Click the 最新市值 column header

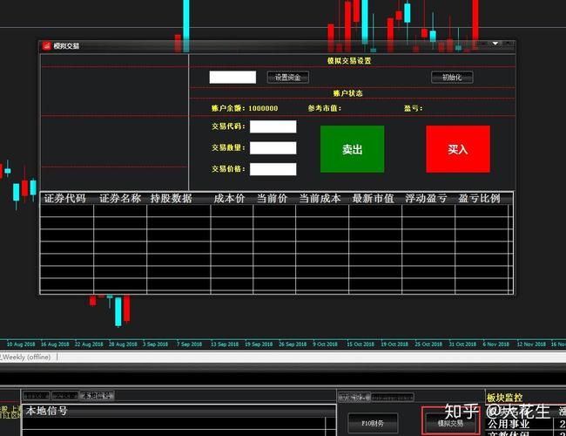point(373,199)
